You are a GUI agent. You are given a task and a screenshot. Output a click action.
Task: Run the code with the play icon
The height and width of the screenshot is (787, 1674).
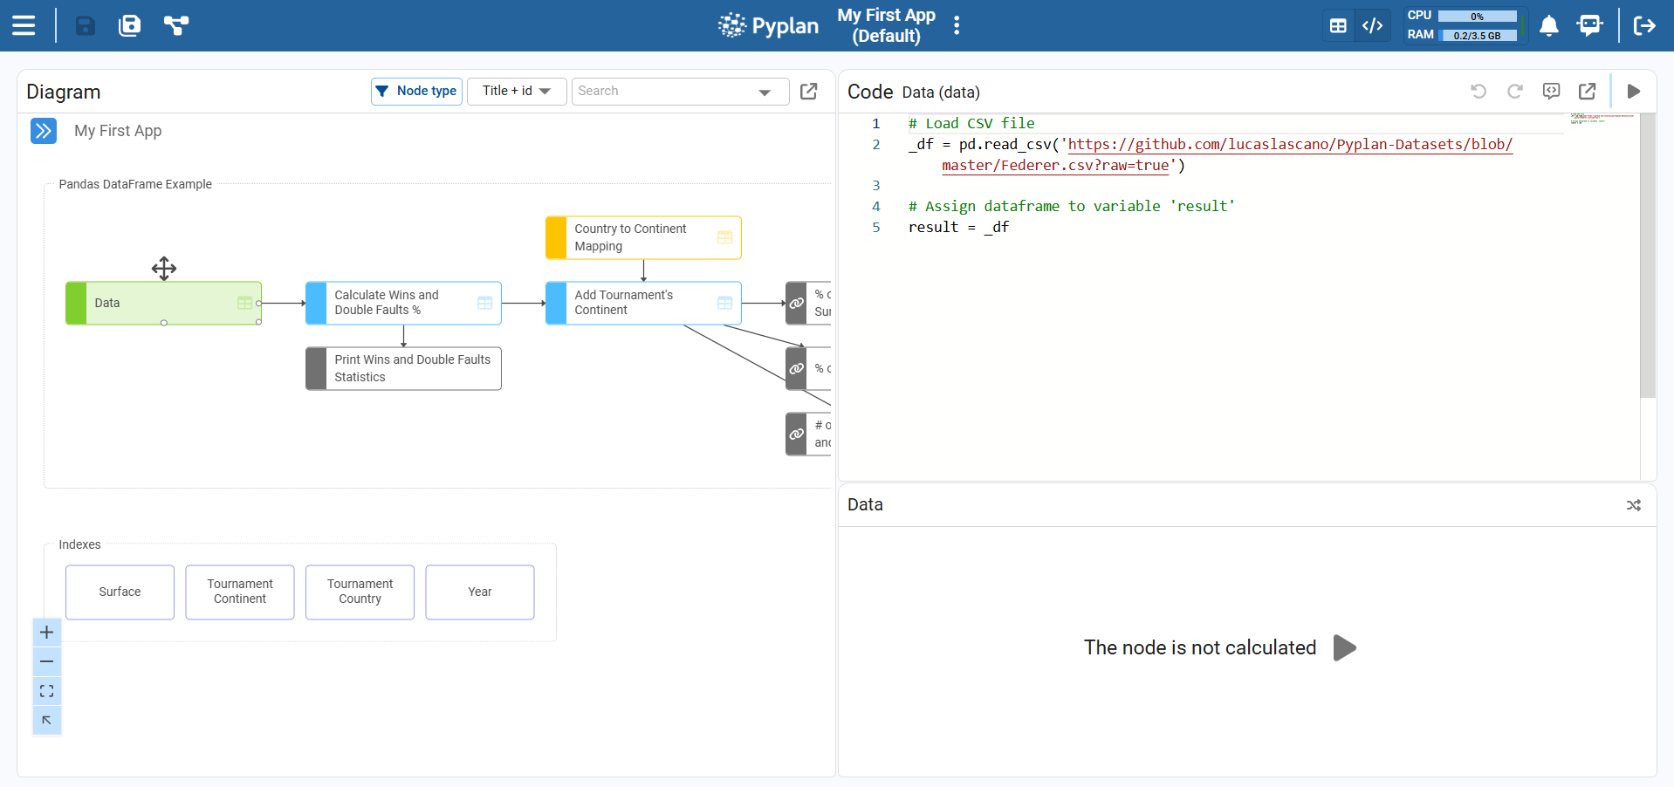click(x=1634, y=91)
